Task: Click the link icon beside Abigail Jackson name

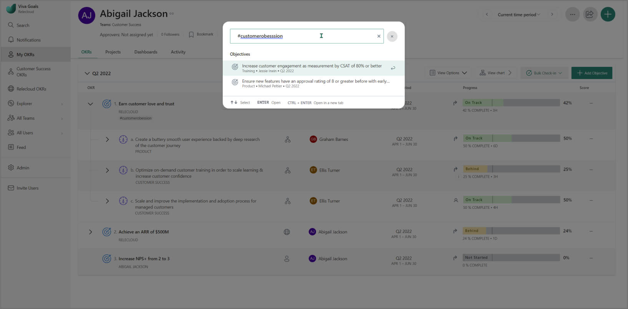Action: [x=172, y=13]
